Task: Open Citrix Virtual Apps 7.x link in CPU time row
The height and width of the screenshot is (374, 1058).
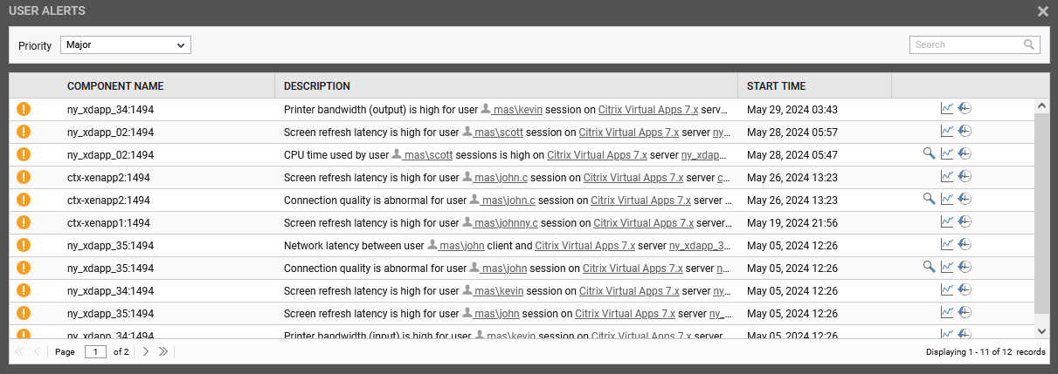Action: click(x=597, y=155)
